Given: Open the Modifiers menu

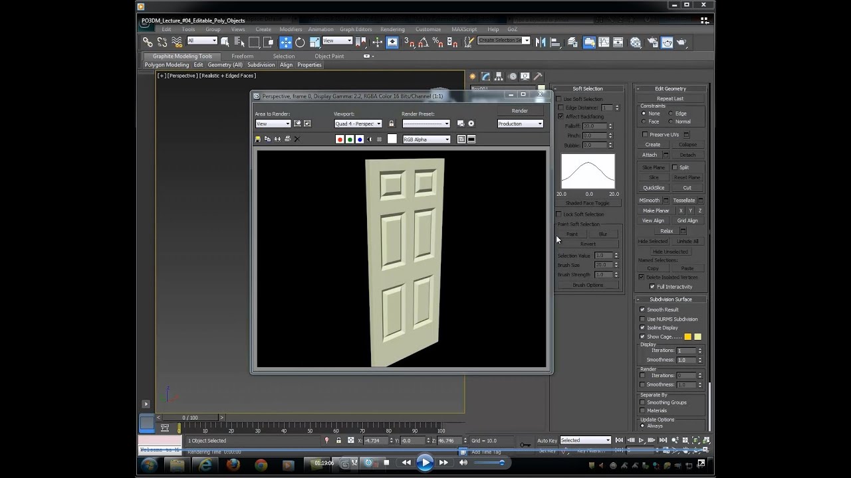Looking at the screenshot, I should (291, 29).
